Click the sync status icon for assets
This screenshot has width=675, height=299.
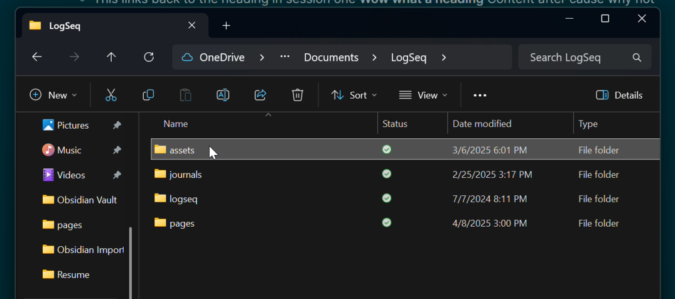[387, 149]
